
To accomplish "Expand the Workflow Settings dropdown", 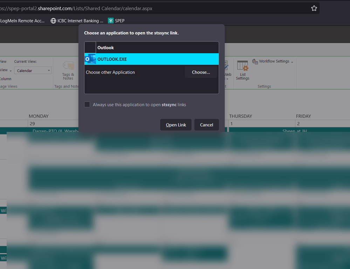I will pos(273,61).
